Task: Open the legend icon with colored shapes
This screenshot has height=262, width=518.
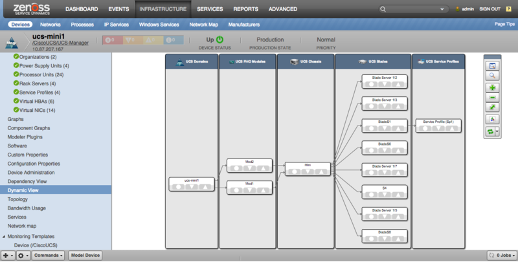Action: pos(492,120)
